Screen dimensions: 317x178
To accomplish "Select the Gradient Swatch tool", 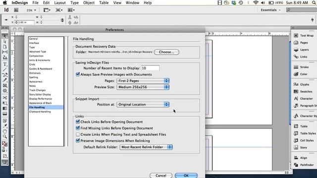I will [x=4, y=108].
